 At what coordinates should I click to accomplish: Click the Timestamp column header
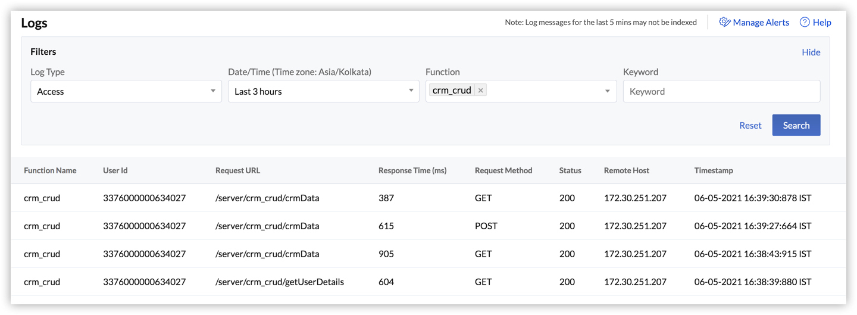pyautogui.click(x=714, y=170)
